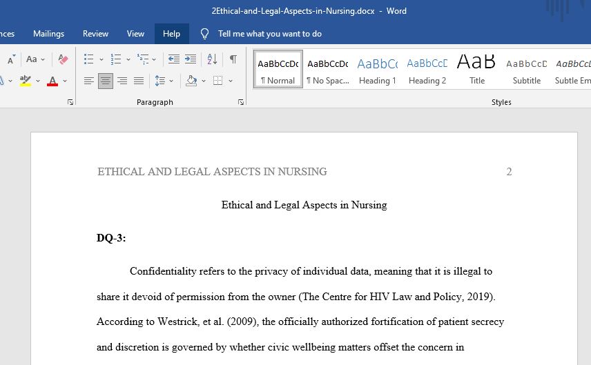This screenshot has width=591, height=365.
Task: Apply the Subtle Emphasis style
Action: coord(572,69)
